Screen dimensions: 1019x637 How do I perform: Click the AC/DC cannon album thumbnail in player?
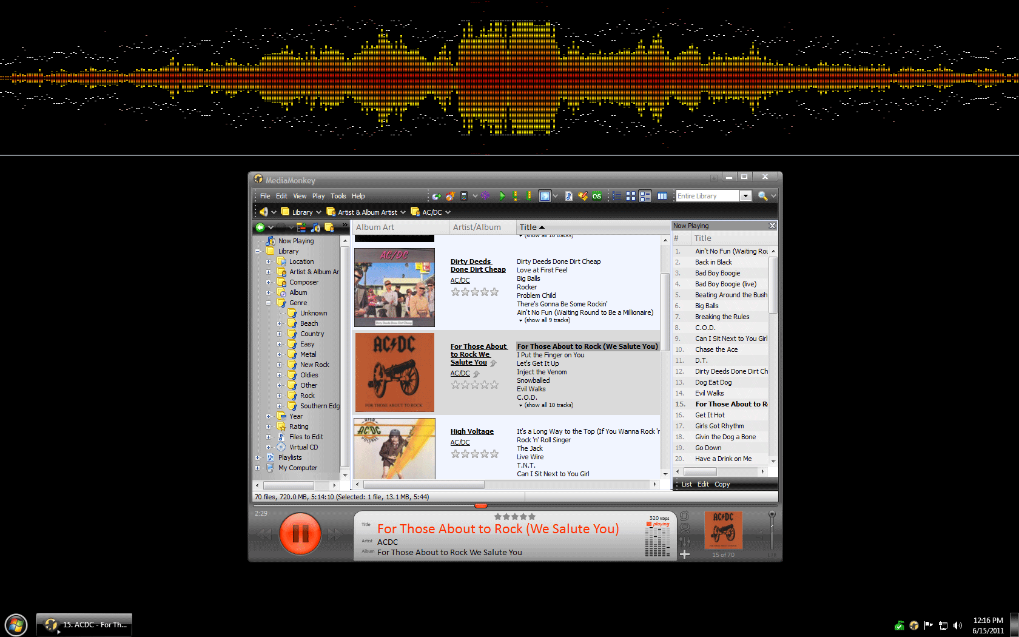(x=723, y=530)
